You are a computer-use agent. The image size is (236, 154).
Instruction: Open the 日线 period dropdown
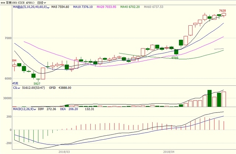click(42, 3)
